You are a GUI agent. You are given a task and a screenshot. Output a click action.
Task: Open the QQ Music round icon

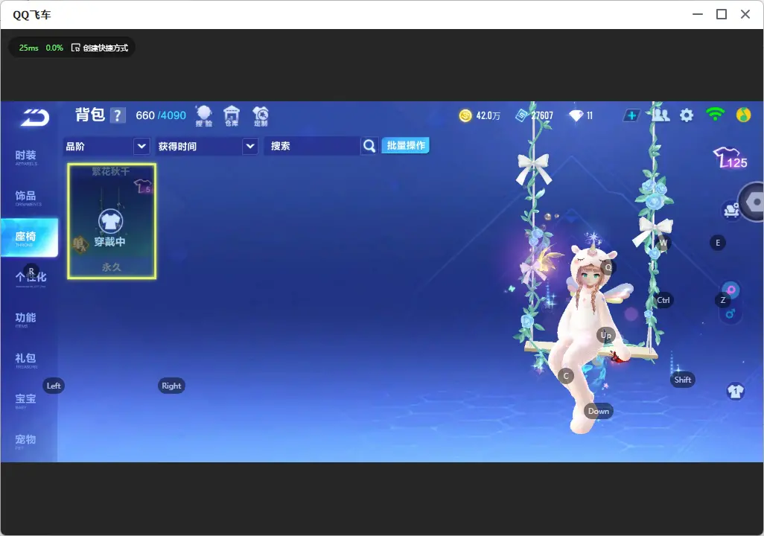point(744,115)
